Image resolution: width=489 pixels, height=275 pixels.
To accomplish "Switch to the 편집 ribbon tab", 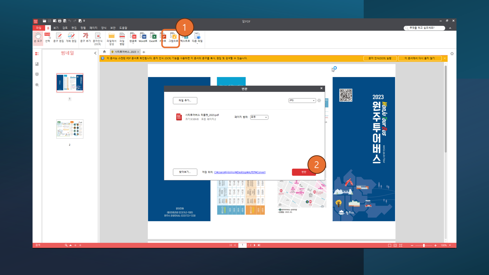I will tap(74, 28).
